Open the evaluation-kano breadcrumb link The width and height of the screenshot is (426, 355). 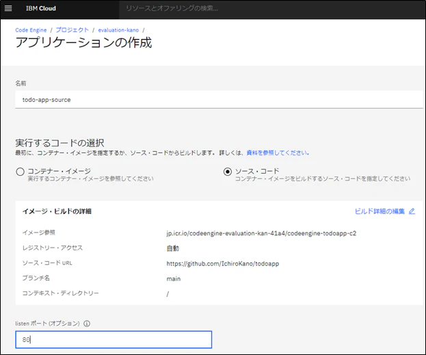(x=118, y=30)
